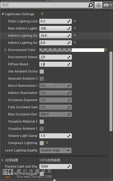Click the 搜索 search field

(44, 5)
